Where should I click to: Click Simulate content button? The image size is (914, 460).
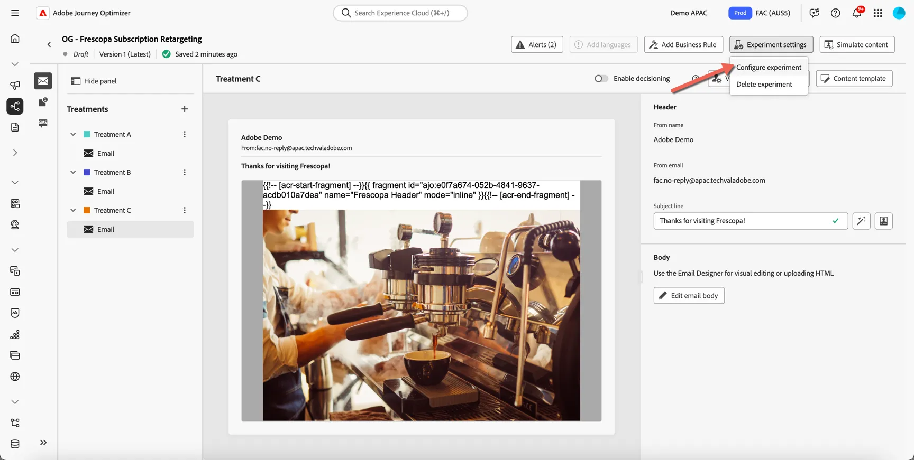857,44
